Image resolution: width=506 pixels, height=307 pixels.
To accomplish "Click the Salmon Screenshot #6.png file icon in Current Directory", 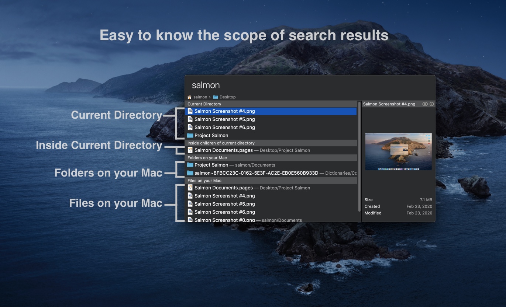I will click(190, 128).
